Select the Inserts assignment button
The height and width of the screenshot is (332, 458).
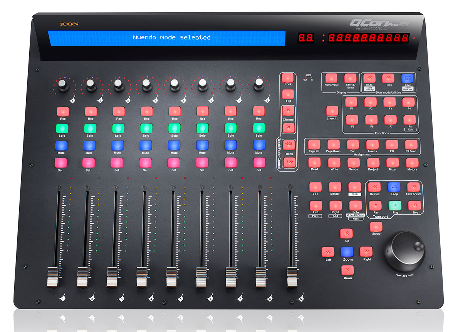pos(372,144)
